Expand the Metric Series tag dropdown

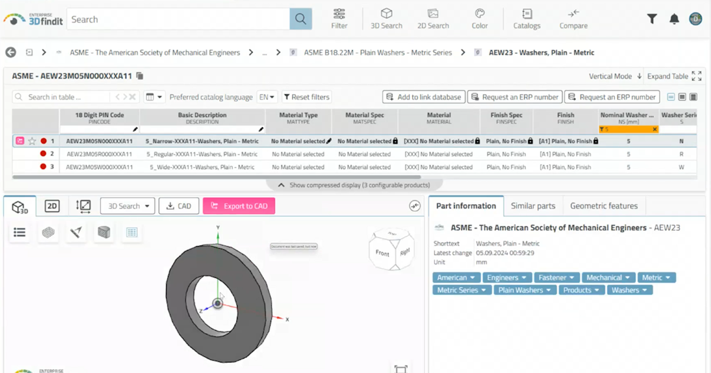(x=462, y=290)
